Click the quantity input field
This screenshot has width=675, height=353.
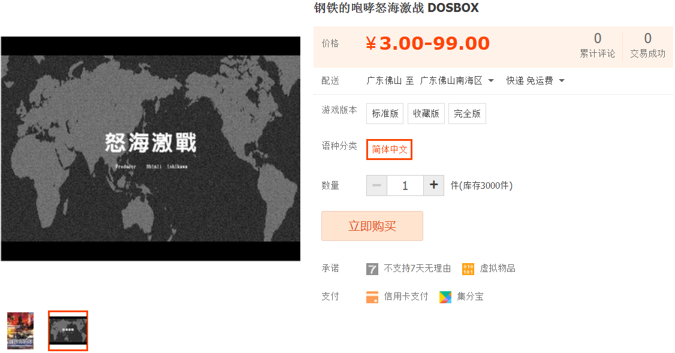[405, 186]
